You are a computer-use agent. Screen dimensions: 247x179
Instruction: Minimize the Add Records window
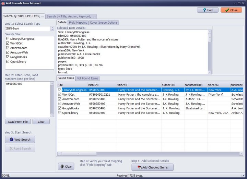(235, 3)
